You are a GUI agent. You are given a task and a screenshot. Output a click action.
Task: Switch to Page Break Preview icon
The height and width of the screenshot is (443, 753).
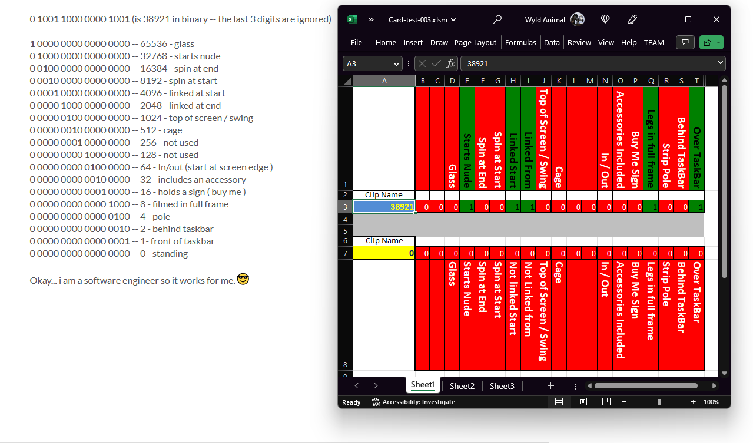[x=606, y=402]
